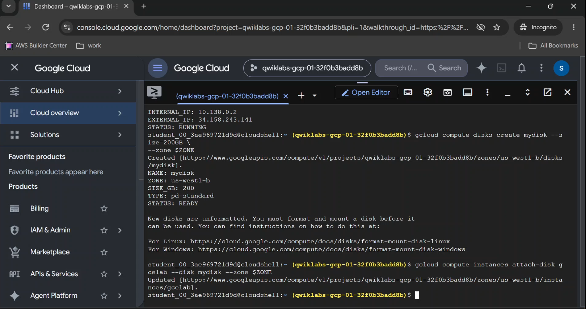Image resolution: width=586 pixels, height=309 pixels.
Task: Select the qwiklabs-gcp-01-32f0b3badd8b terminal tab
Action: [227, 96]
